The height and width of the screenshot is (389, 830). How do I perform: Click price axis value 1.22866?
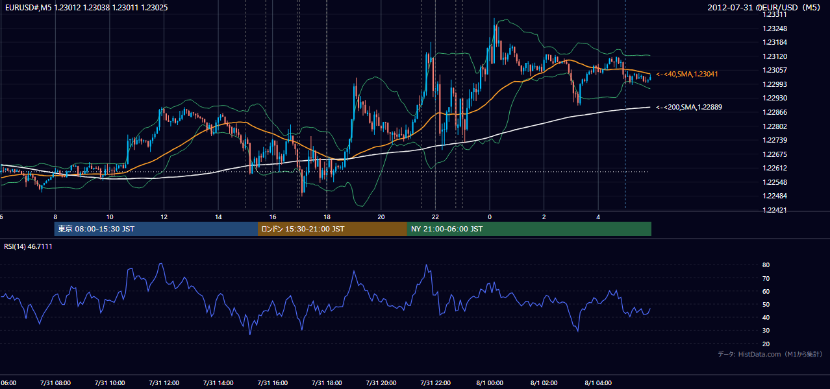tap(775, 112)
